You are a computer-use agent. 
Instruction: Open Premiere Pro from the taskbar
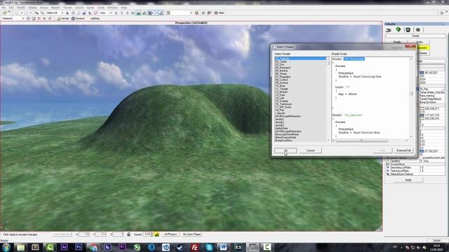click(x=122, y=247)
